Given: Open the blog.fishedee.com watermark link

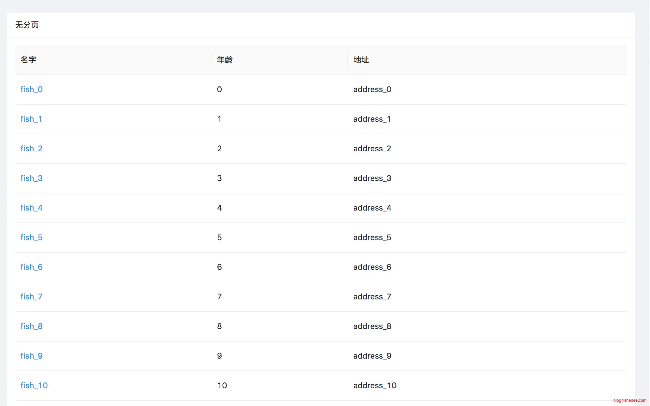Looking at the screenshot, I should point(630,400).
